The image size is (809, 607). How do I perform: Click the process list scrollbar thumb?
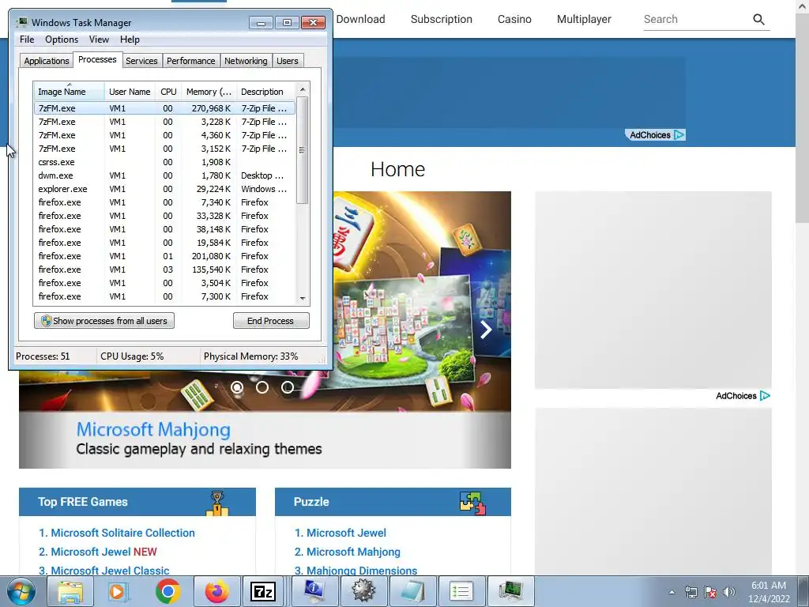pyautogui.click(x=303, y=150)
